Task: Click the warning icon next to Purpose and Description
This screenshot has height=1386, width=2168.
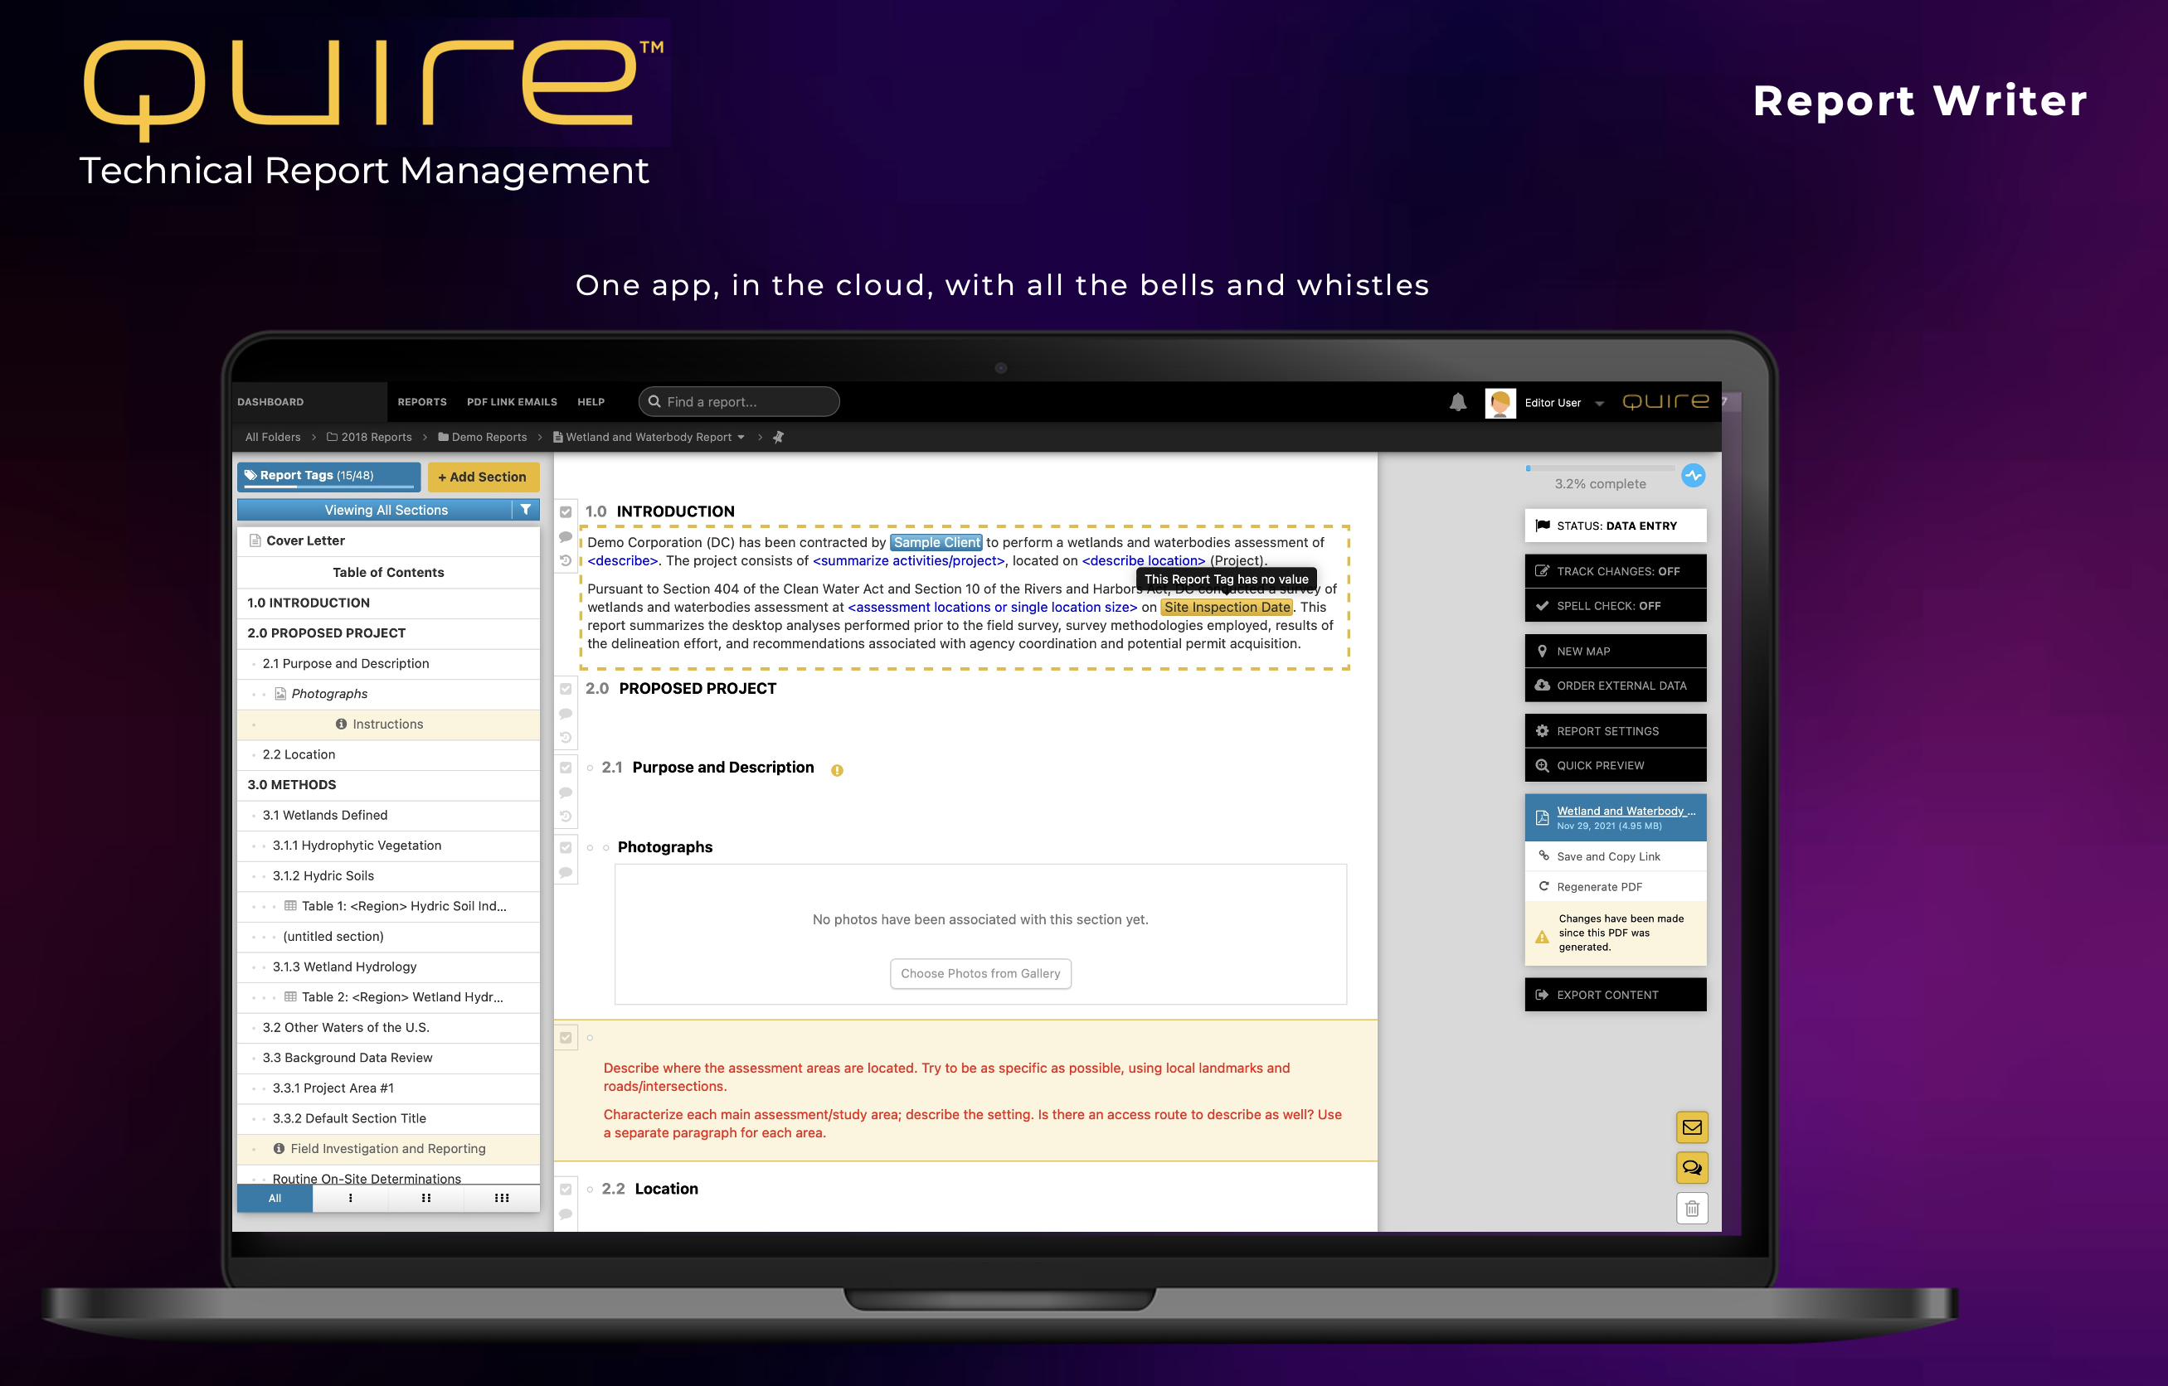Action: click(x=836, y=770)
